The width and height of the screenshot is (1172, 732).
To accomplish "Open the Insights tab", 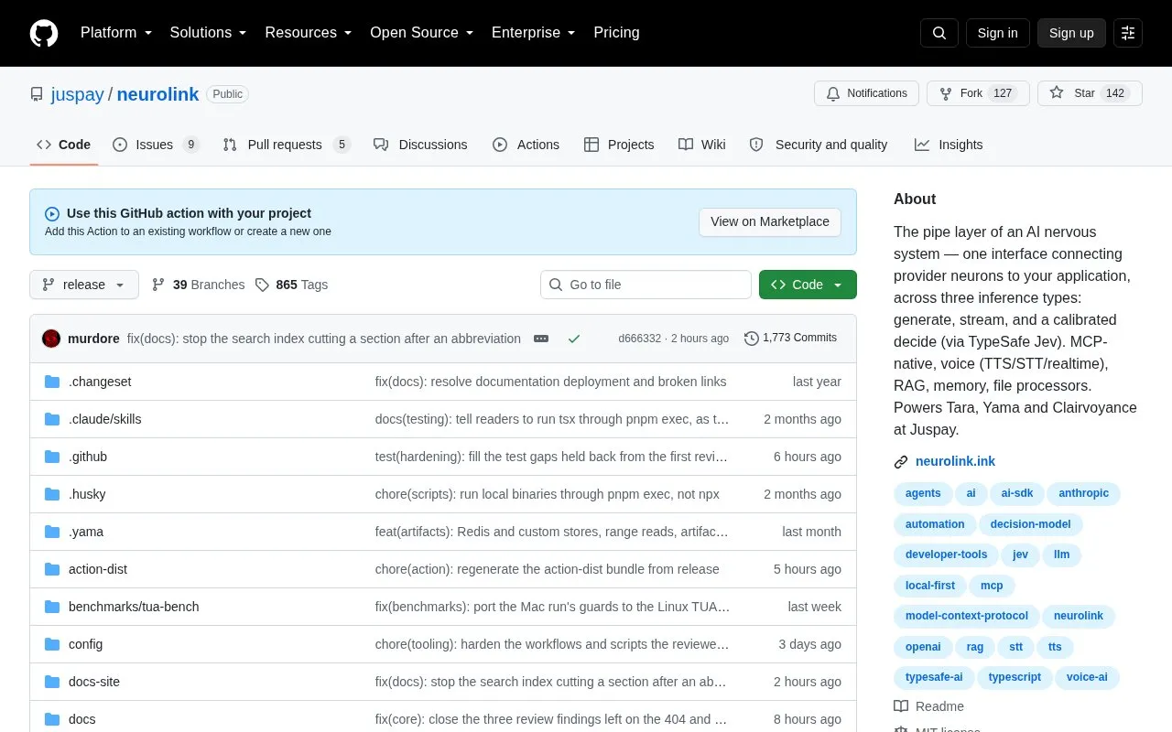I will coord(949,145).
